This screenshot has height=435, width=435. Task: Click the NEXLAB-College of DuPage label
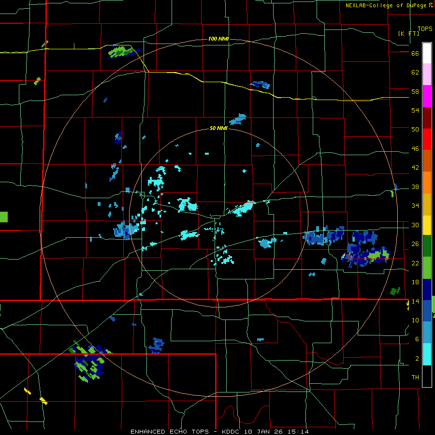(389, 5)
